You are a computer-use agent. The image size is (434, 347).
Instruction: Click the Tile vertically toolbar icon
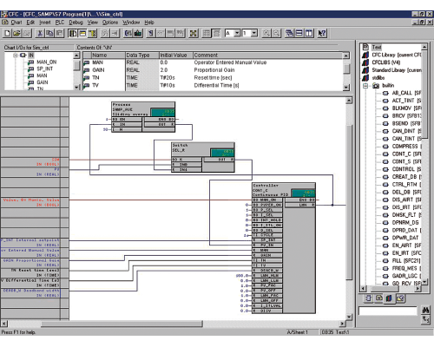(x=309, y=33)
